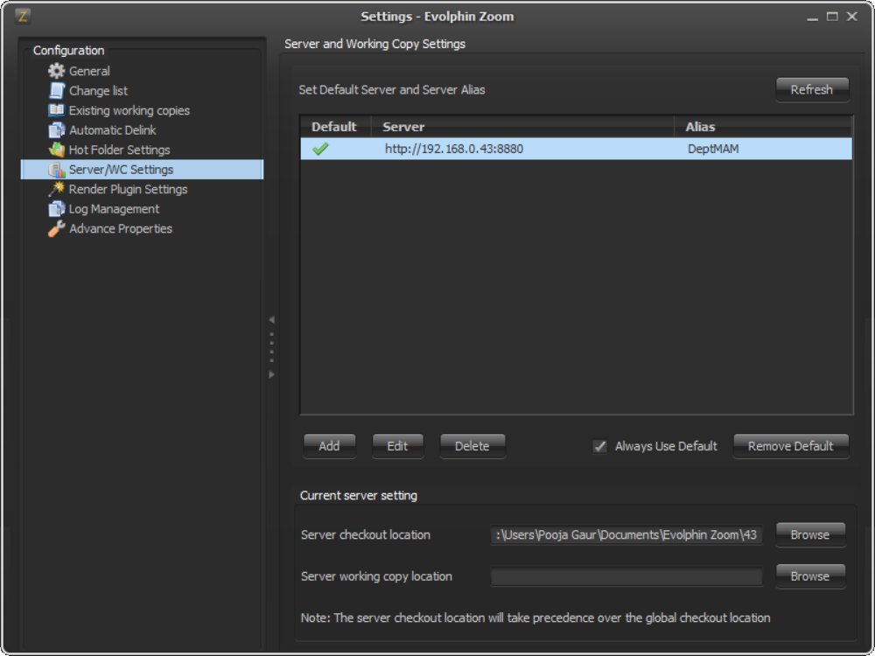
Task: Click the Server checkout location field
Action: (x=626, y=535)
